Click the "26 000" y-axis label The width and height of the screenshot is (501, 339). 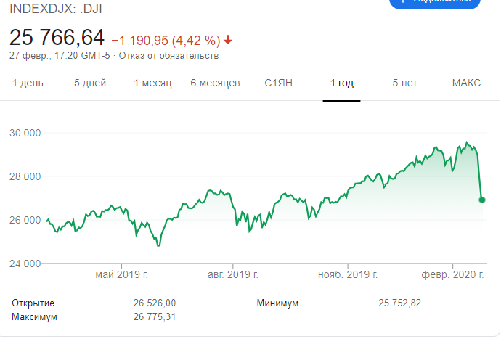(25, 220)
